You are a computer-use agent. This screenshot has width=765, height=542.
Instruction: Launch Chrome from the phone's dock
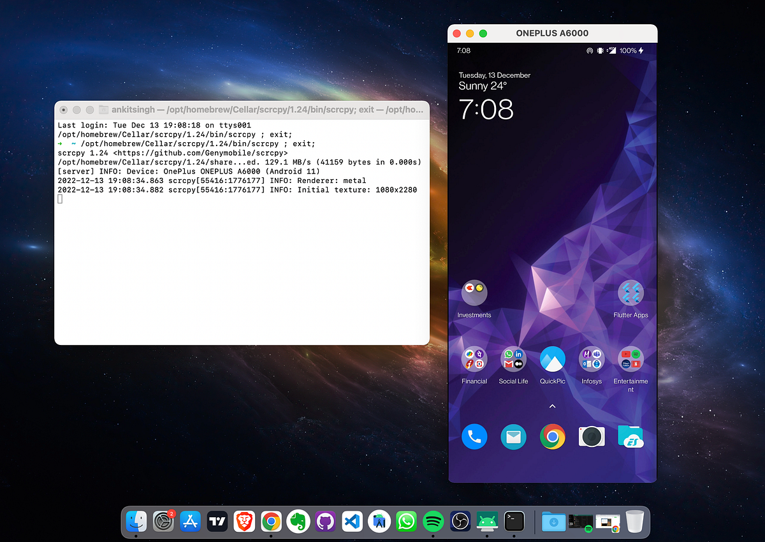(552, 436)
